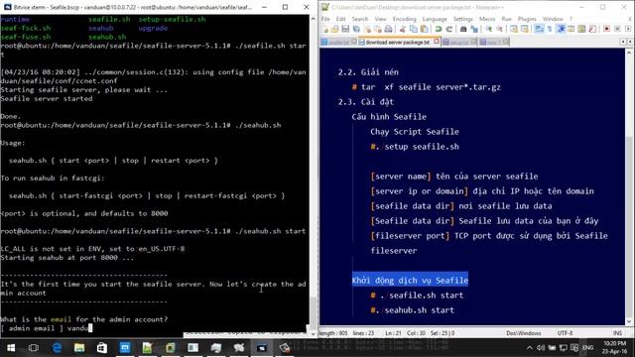This screenshot has height=357, width=635.
Task: Click terminal window scrollbar down arrow
Action: tap(314, 334)
